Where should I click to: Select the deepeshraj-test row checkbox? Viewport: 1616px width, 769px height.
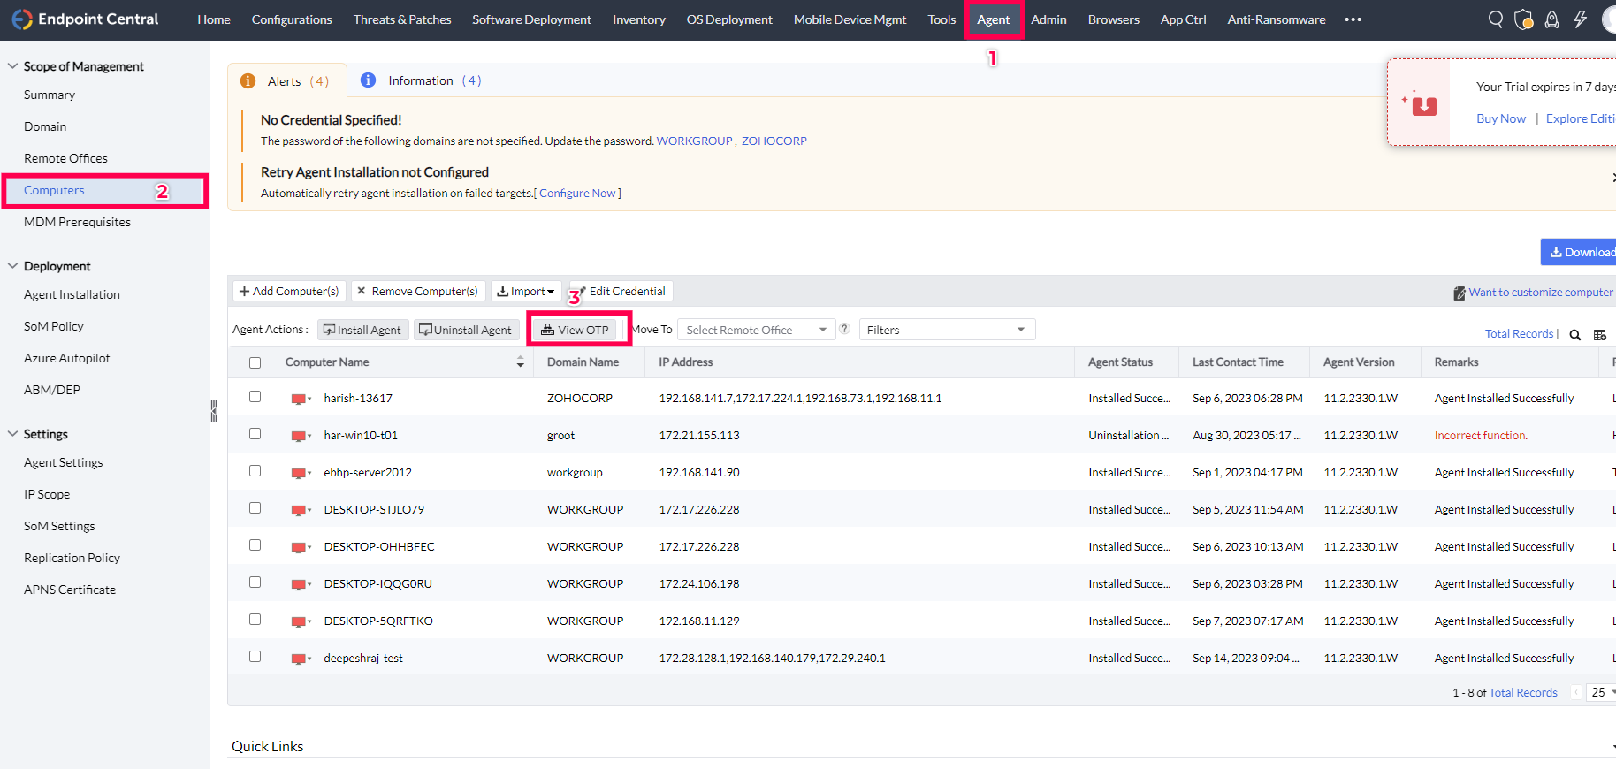coord(255,657)
